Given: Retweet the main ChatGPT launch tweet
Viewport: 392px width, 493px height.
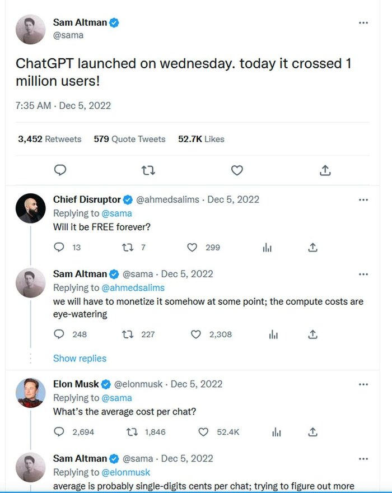Looking at the screenshot, I should coord(148,170).
